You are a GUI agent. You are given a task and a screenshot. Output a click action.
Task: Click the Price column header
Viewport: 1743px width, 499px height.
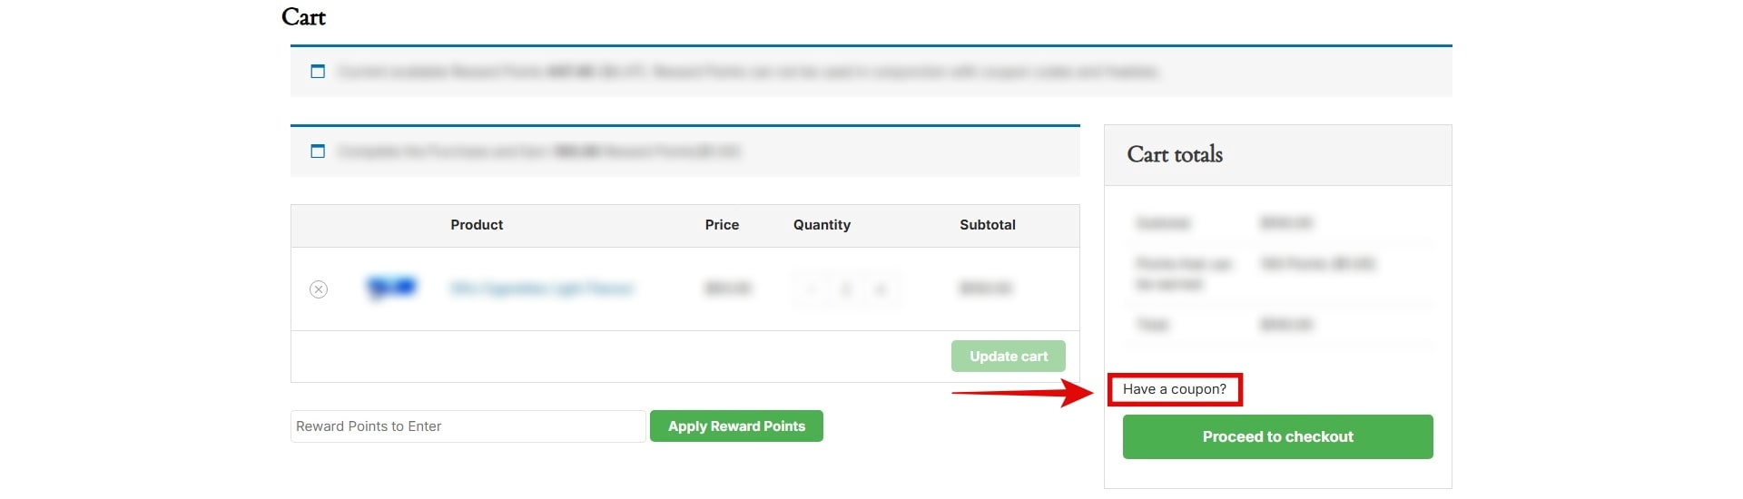pos(722,225)
